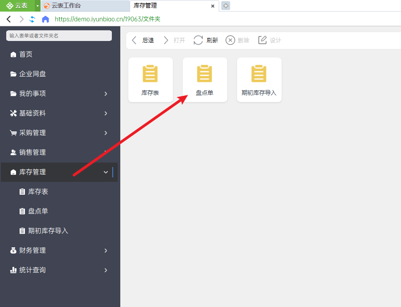This screenshot has height=307, width=401.
Task: Expand 财务管理 chevron arrow
Action: [106, 250]
